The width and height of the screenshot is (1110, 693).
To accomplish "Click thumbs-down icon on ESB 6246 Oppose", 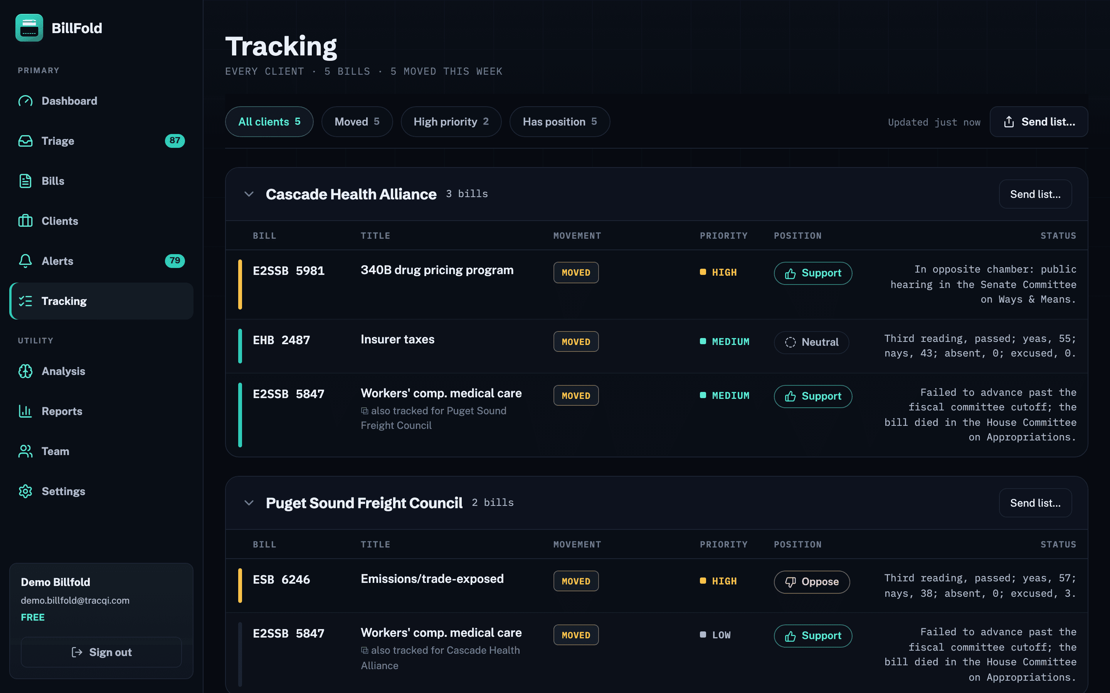I will [x=790, y=582].
